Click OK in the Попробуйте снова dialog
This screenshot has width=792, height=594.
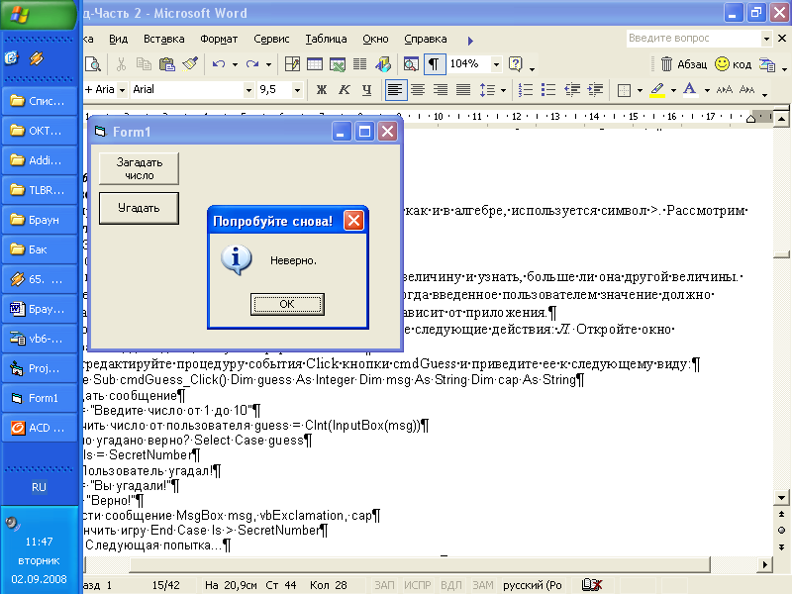tap(287, 304)
